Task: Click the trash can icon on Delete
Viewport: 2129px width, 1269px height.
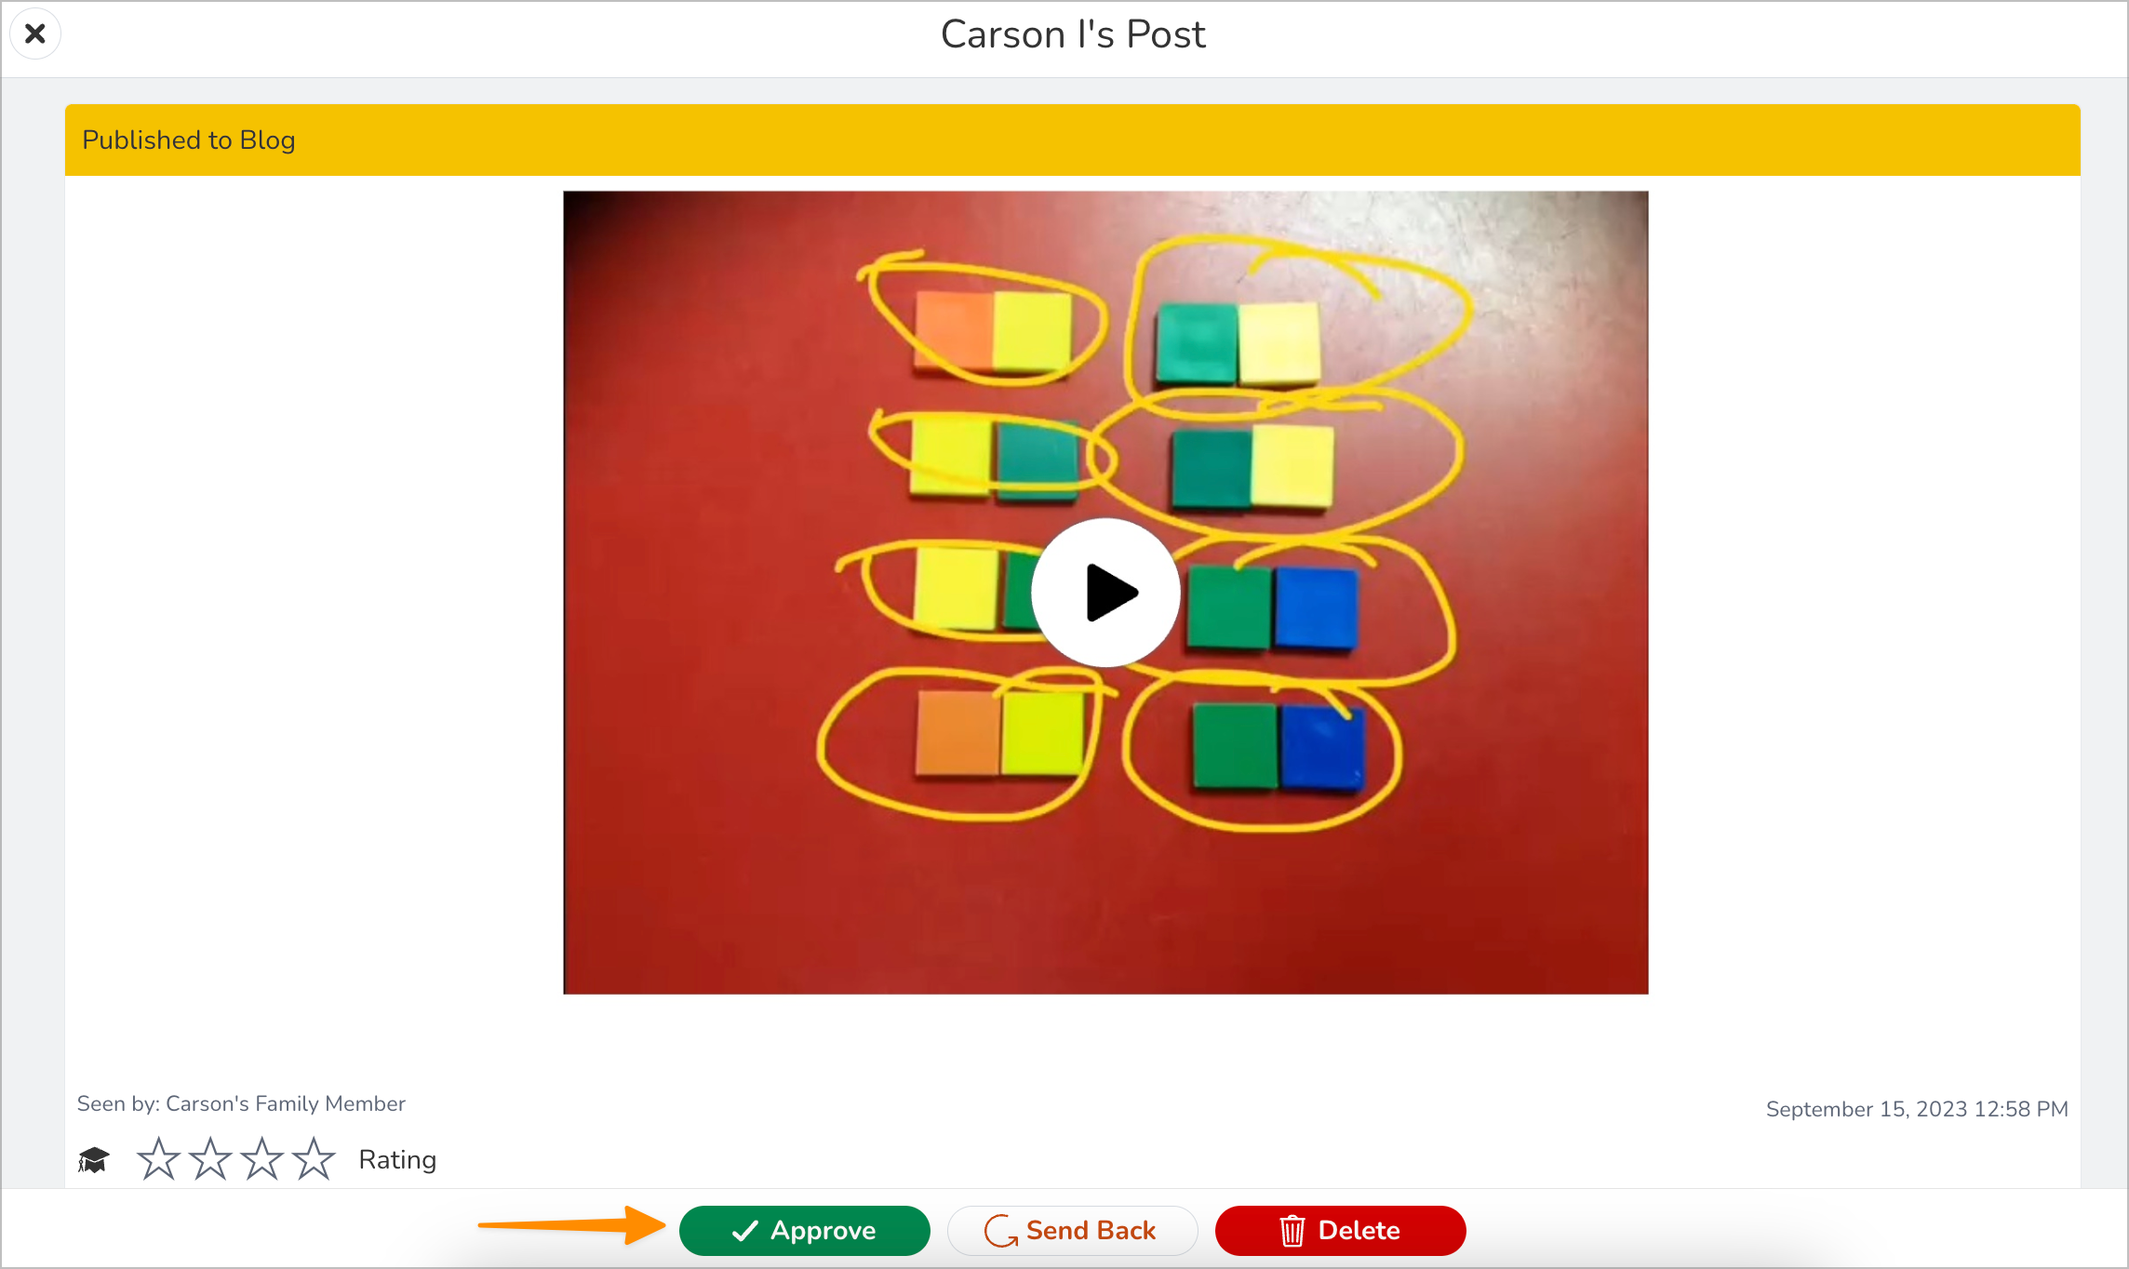Action: (1292, 1231)
